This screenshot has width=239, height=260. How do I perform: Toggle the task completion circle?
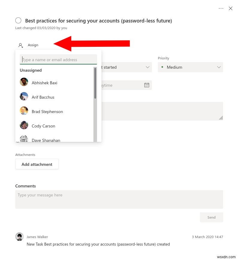pos(18,20)
